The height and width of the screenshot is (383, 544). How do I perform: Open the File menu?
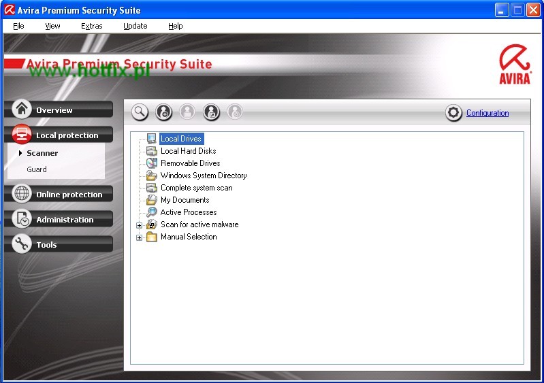(18, 26)
